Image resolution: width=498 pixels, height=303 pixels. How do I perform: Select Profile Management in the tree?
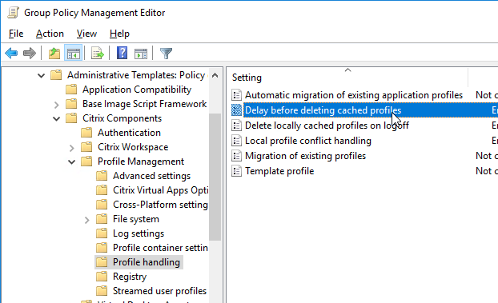141,161
